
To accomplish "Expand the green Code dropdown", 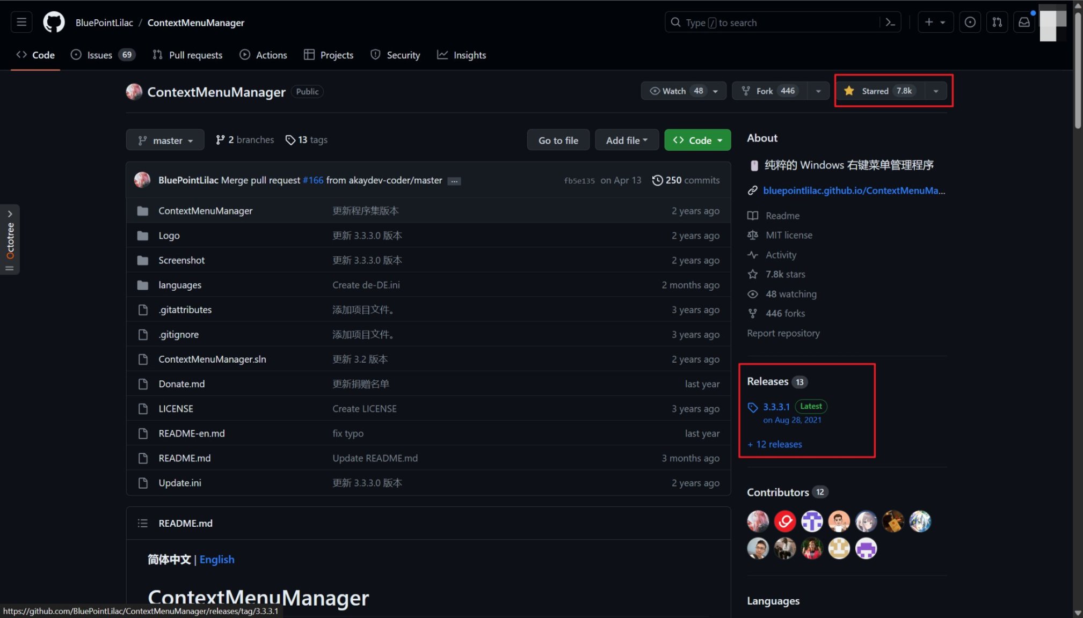I will [x=697, y=140].
